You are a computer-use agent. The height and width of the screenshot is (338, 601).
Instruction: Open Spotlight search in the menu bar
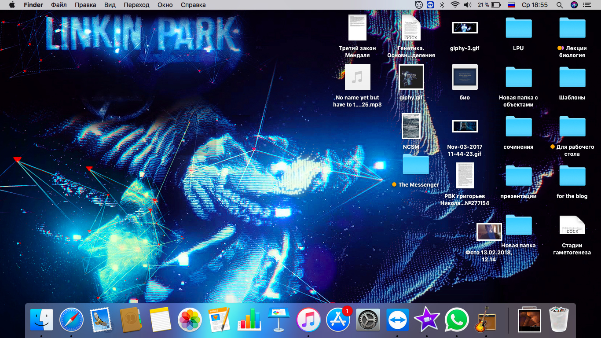560,5
